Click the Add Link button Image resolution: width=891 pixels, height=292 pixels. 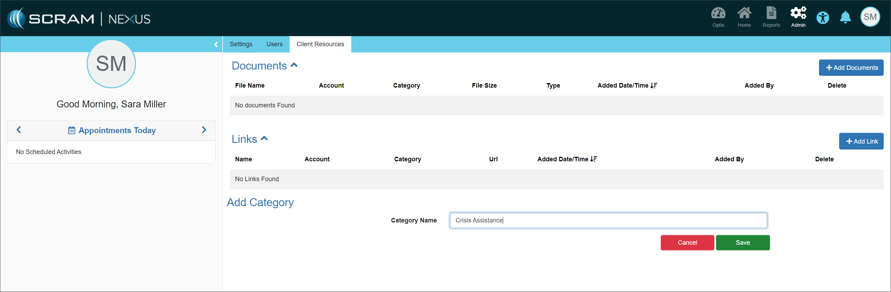861,141
